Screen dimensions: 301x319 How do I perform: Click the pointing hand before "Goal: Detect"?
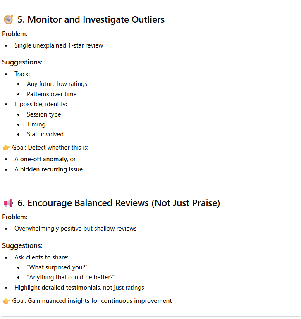pyautogui.click(x=6, y=148)
